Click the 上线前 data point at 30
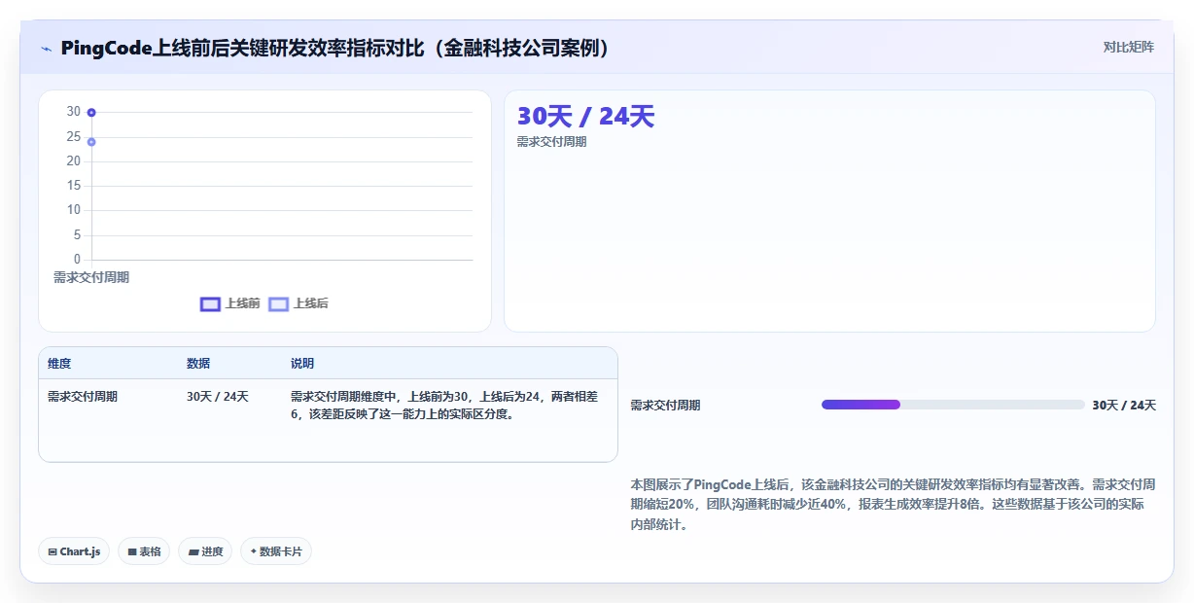 (x=91, y=113)
